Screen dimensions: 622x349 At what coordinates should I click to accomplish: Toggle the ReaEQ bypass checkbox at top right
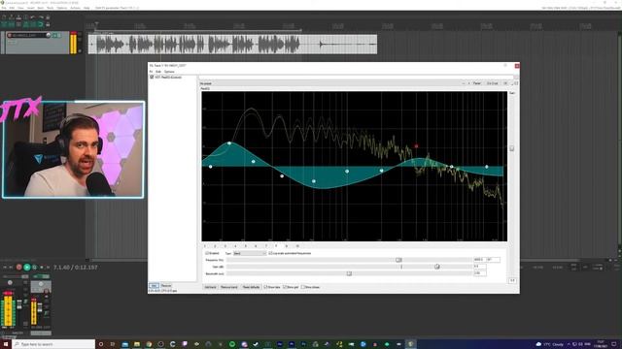point(516,83)
